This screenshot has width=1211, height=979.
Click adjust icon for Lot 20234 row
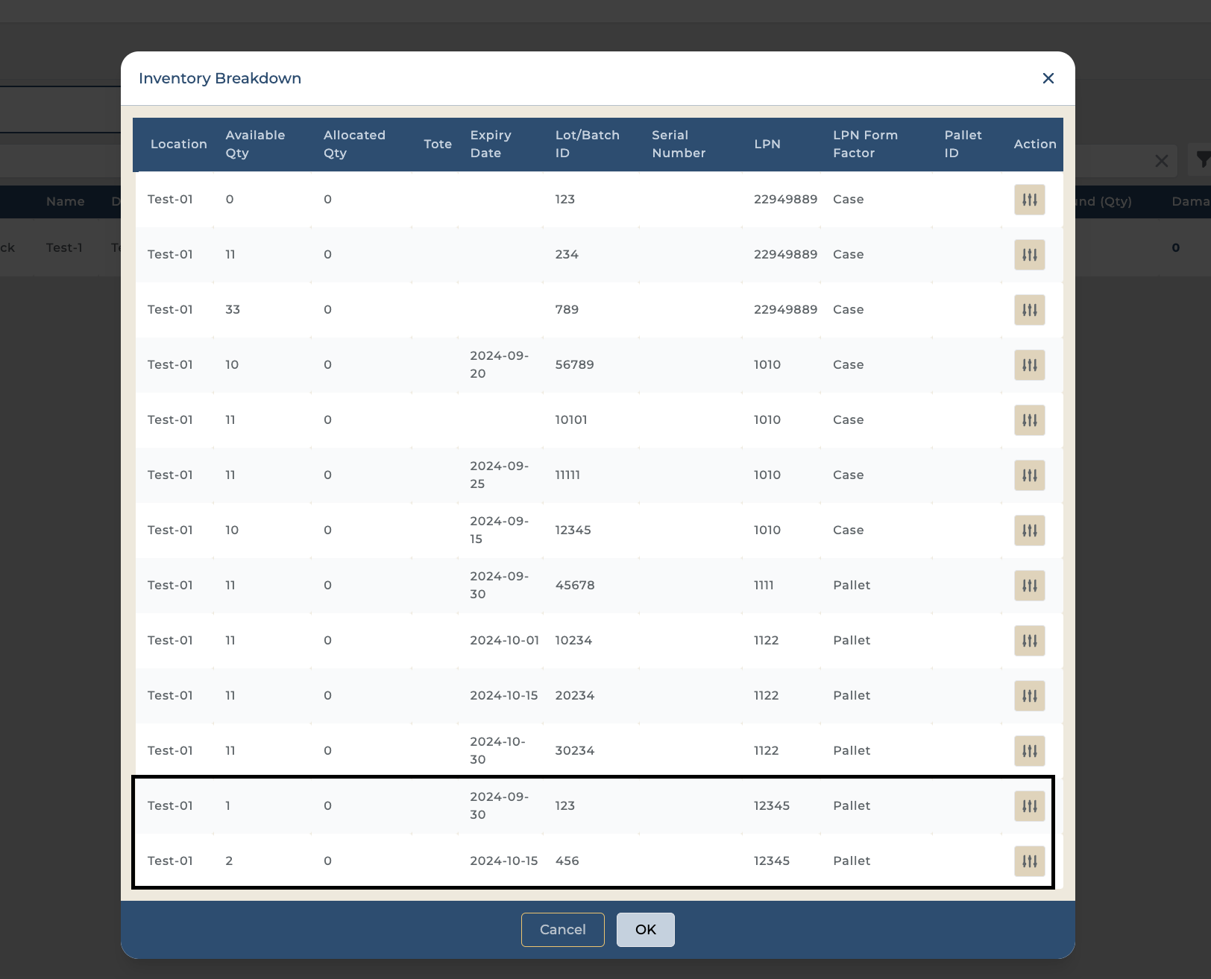pyautogui.click(x=1029, y=696)
